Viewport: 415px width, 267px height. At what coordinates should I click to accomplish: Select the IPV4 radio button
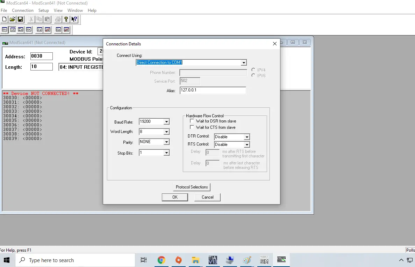pos(253,70)
